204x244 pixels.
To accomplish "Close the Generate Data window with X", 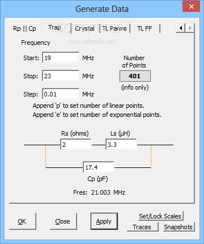I will click(x=192, y=7).
